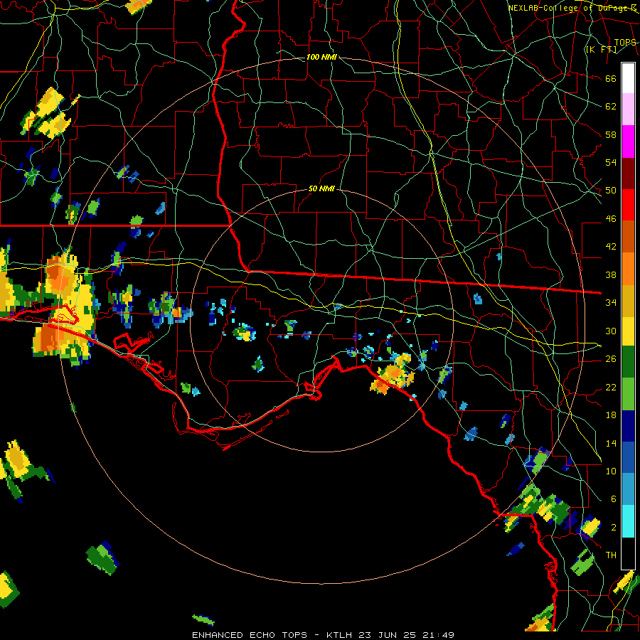Click the 50 value on the height scale

[x=611, y=191]
